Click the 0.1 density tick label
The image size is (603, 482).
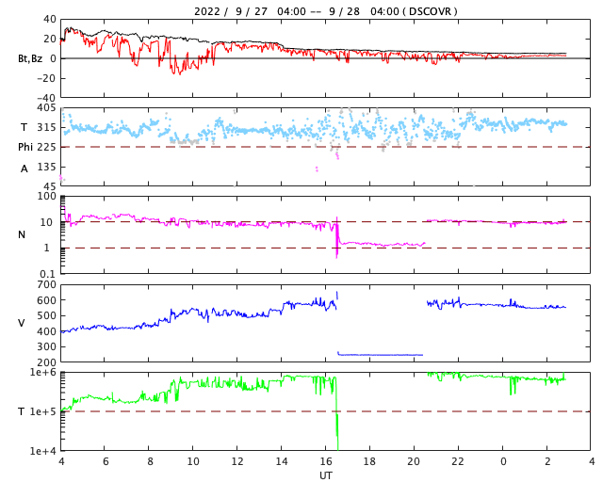(x=47, y=274)
